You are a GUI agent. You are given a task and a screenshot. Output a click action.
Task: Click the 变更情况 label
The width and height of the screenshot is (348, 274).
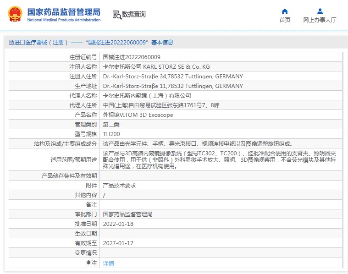coord(86,253)
